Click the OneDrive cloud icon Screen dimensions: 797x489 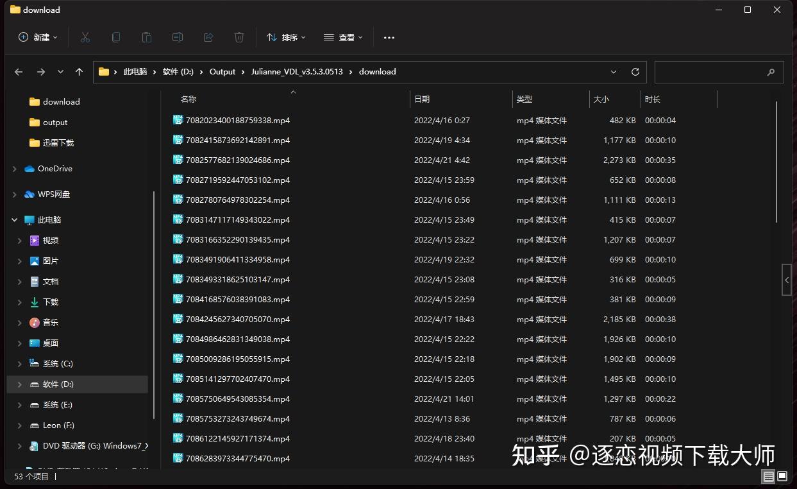[x=29, y=169]
